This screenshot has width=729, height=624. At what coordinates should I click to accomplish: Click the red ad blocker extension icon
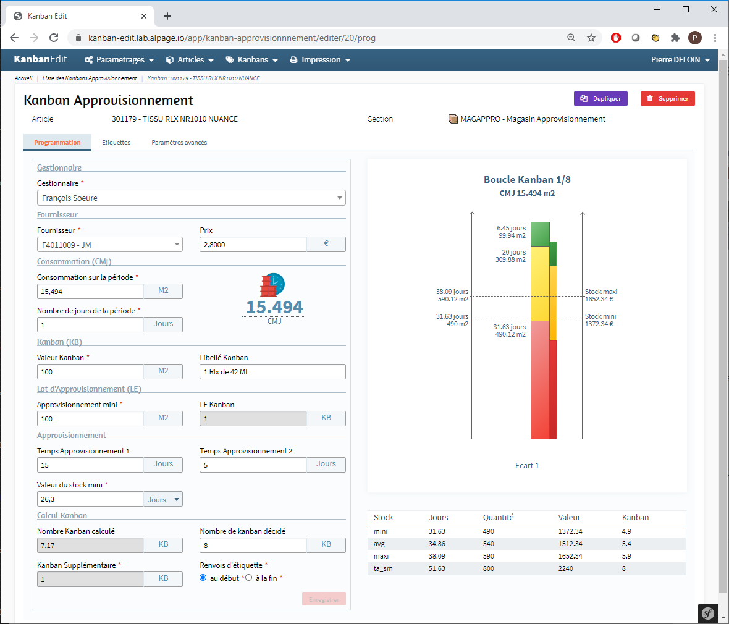[x=616, y=38]
